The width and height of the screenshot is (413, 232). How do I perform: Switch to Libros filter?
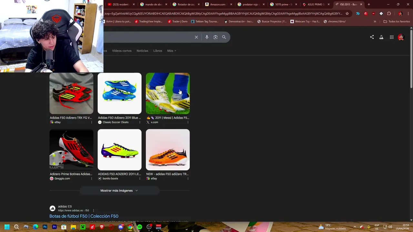pos(158,51)
